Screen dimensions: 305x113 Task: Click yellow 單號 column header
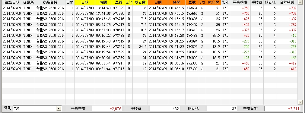click(119, 2)
